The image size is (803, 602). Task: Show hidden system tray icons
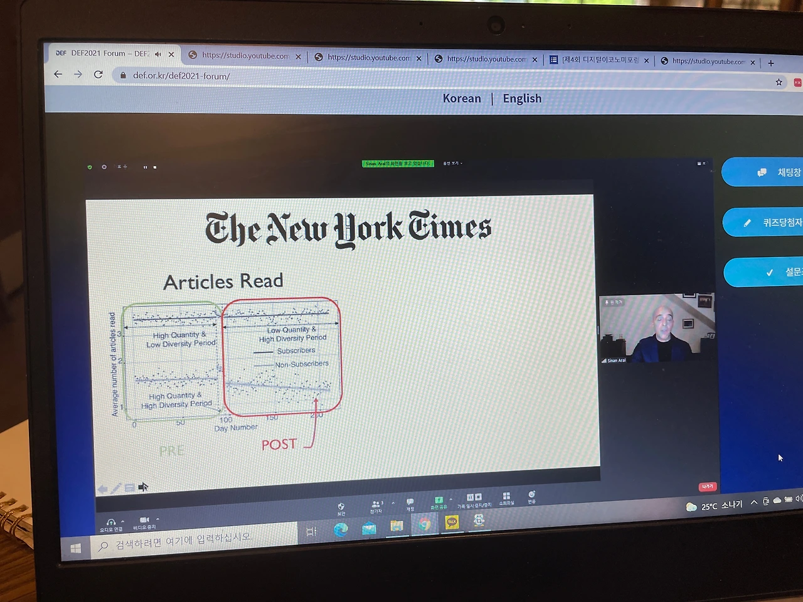pos(754,502)
